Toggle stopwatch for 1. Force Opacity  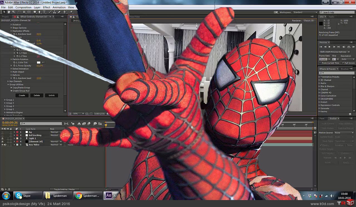coord(14,66)
